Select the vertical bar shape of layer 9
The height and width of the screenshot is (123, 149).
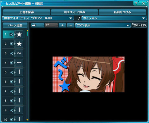[x=19, y=110]
